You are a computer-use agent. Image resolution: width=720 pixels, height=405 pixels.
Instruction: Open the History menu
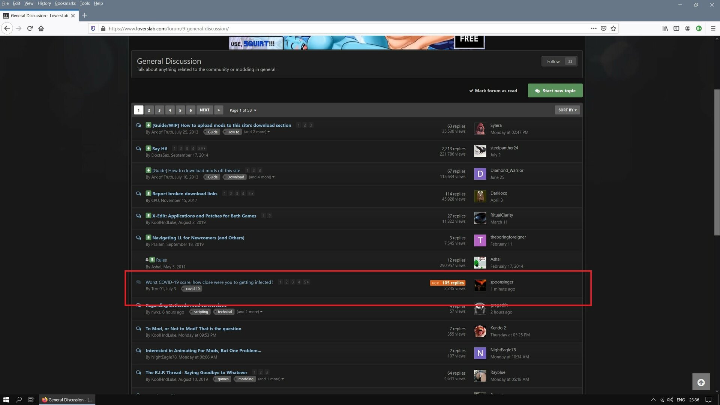(44, 3)
